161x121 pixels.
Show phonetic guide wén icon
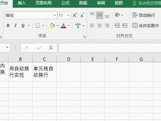point(78,26)
